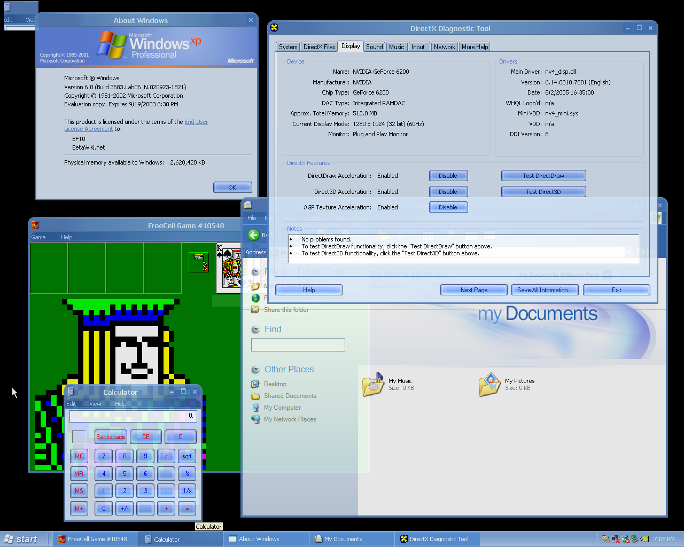Switch to FreeCell Game #10548 on taskbar
This screenshot has width=684, height=547.
95,539
